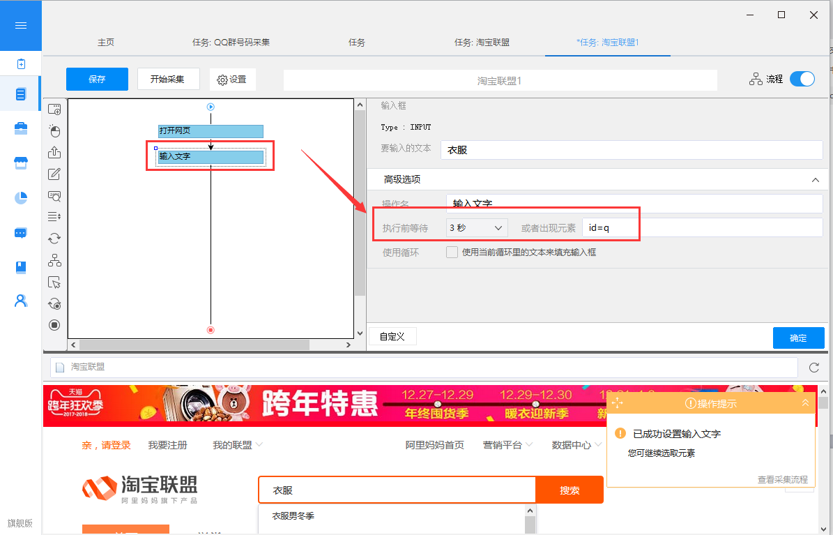
Task: Click the blue 保存 save button
Action: [97, 80]
